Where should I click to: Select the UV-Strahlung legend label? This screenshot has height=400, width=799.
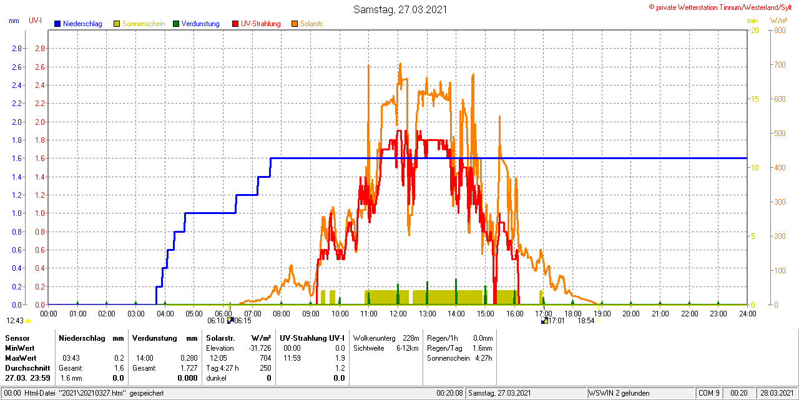[261, 24]
